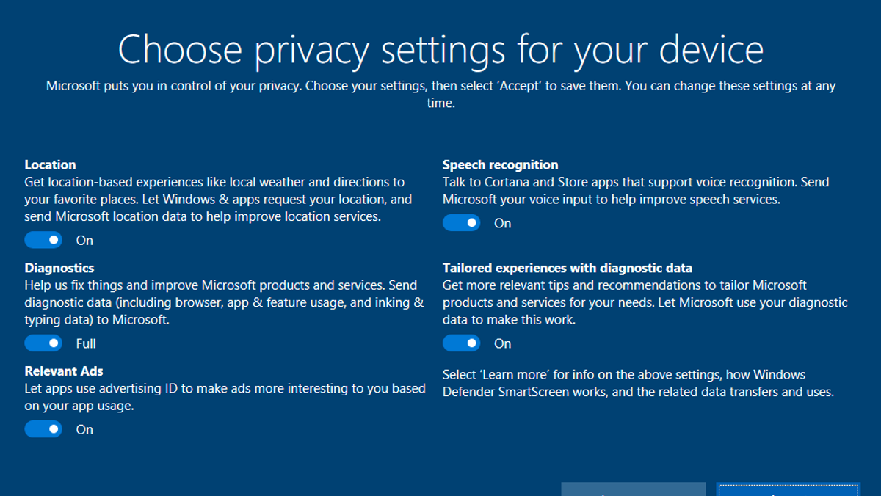Select the Speech recognition section heading
Screen dimensions: 881x496
(500, 165)
